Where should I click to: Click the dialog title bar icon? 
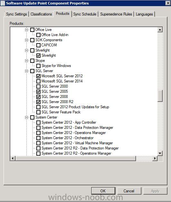pyautogui.click(x=3, y=3)
